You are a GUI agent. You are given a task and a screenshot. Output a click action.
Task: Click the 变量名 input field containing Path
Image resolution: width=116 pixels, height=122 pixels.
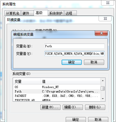(75, 46)
